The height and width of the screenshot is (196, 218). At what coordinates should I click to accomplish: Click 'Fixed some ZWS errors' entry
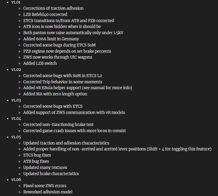tap(45, 186)
